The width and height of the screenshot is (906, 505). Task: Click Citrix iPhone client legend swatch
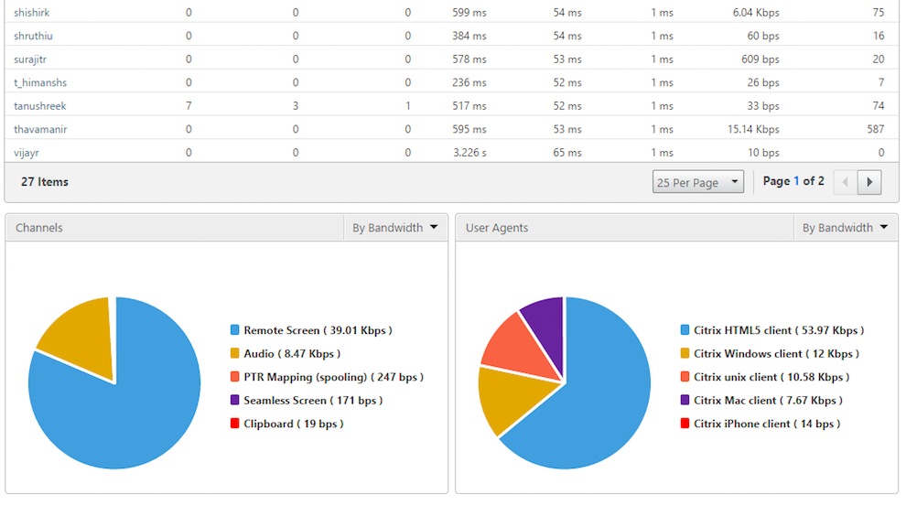pos(685,424)
